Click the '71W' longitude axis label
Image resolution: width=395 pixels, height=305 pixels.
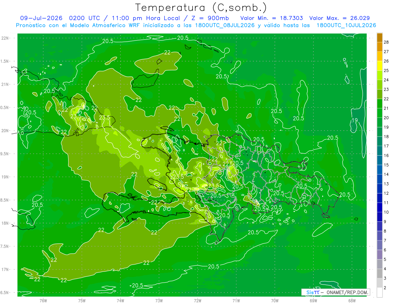(236, 300)
